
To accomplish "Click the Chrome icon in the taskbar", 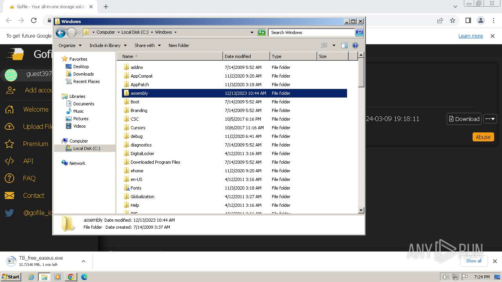I will (x=71, y=277).
